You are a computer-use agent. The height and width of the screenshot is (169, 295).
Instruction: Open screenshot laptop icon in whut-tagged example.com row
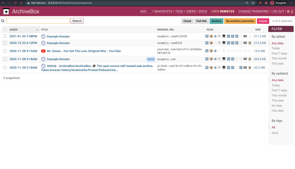(224, 59)
